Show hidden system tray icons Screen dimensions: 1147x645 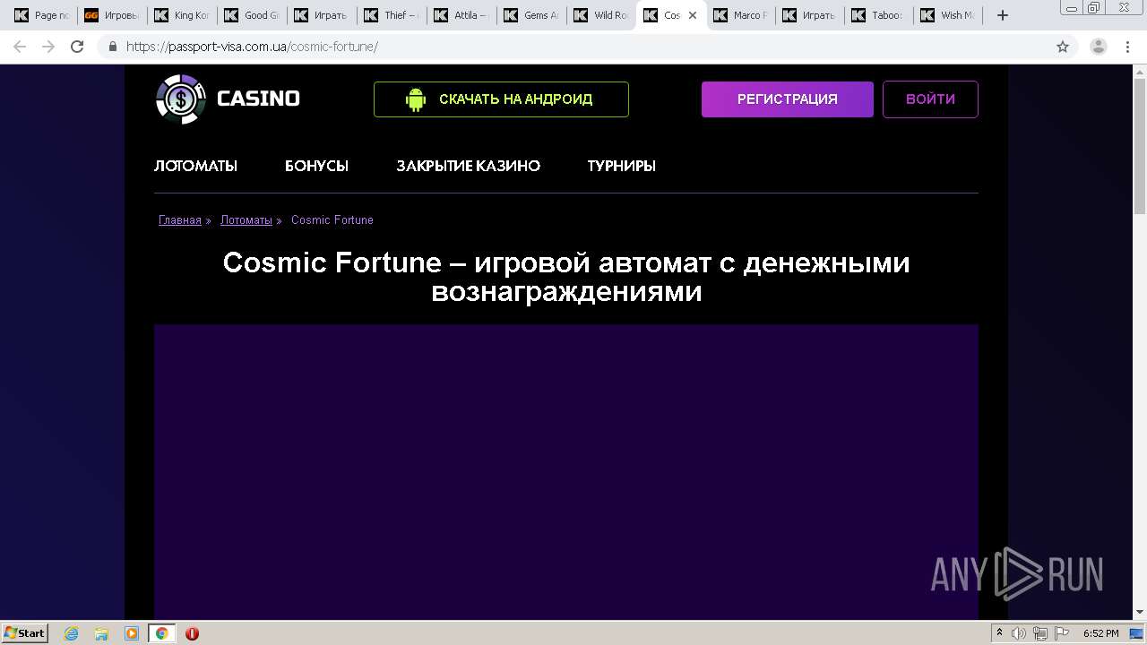coord(999,633)
